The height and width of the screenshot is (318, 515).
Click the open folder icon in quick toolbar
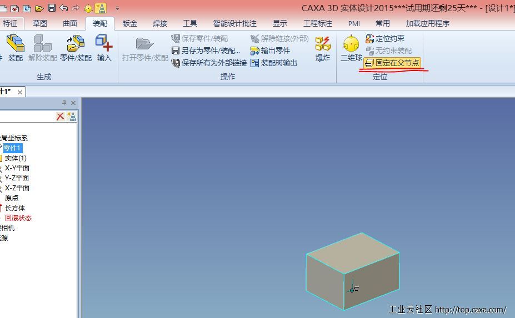[x=39, y=8]
